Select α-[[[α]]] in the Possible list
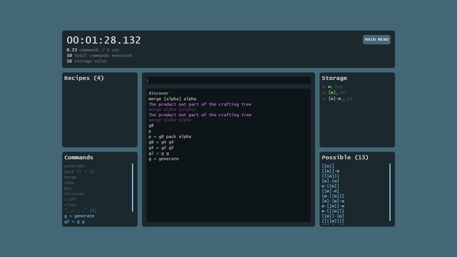The image size is (457, 257). pos(333,211)
